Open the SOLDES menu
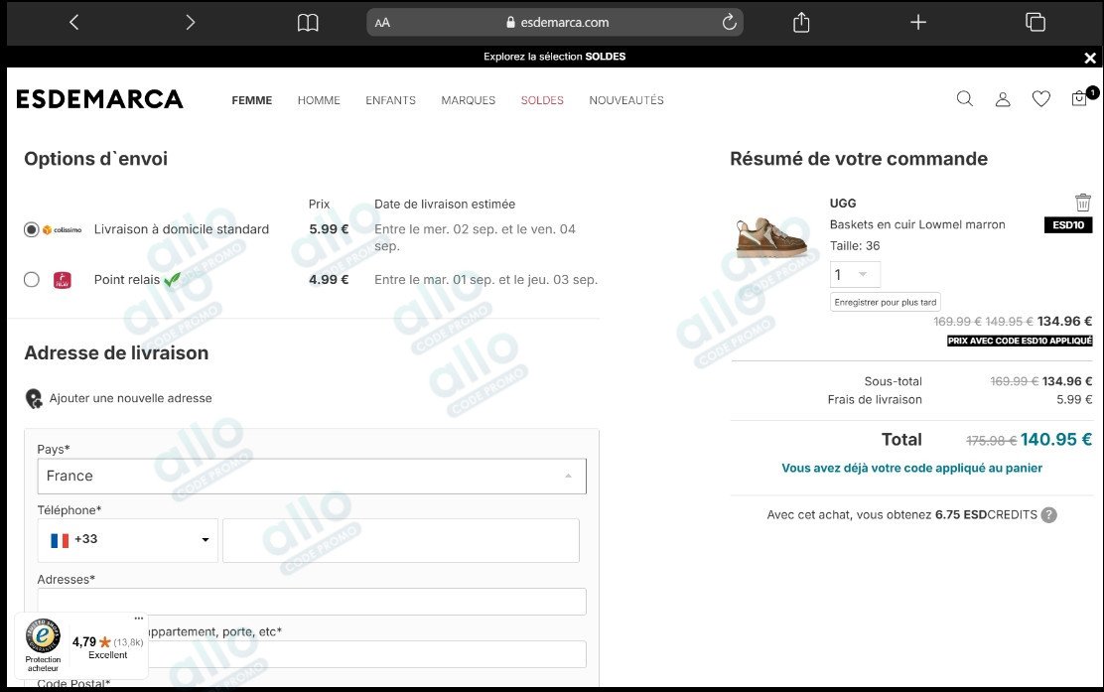 click(x=542, y=100)
